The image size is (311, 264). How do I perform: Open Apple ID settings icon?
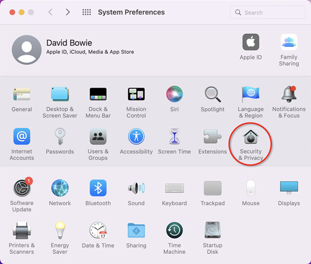point(250,42)
